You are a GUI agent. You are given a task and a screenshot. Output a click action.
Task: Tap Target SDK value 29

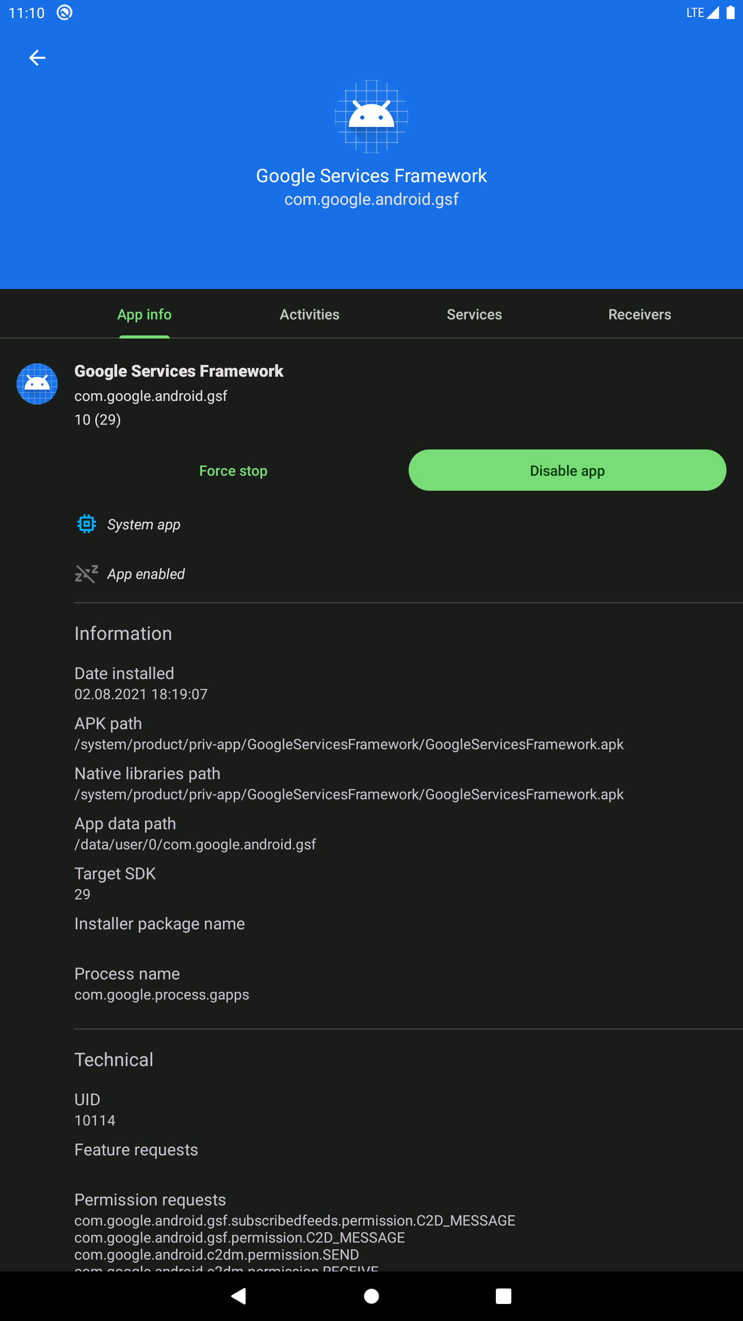[x=83, y=894]
